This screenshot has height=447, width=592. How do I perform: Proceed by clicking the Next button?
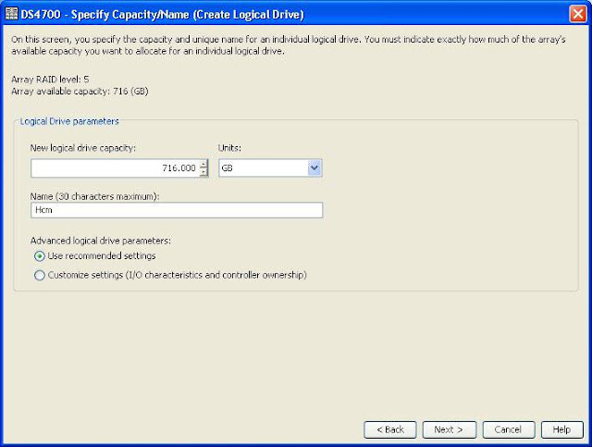449,429
